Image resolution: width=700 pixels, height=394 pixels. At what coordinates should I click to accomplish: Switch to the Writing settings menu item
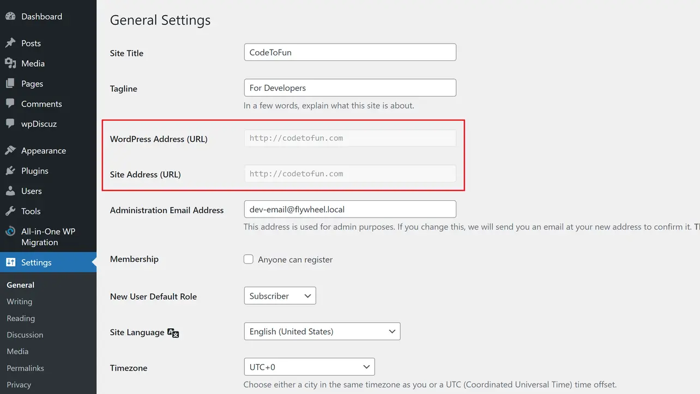[19, 301]
